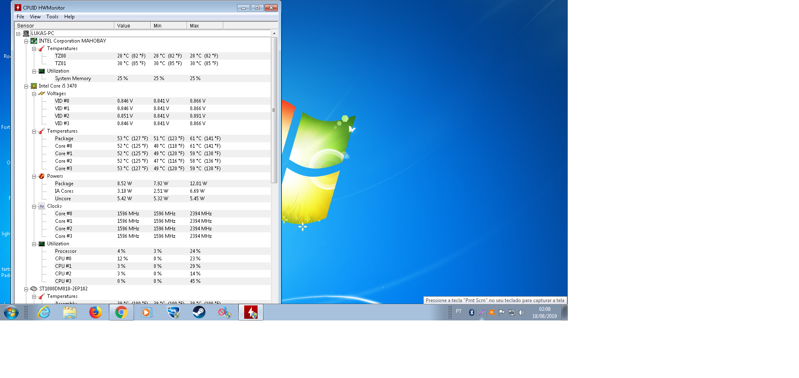Open the Help menu
This screenshot has width=799, height=378.
pyautogui.click(x=69, y=17)
